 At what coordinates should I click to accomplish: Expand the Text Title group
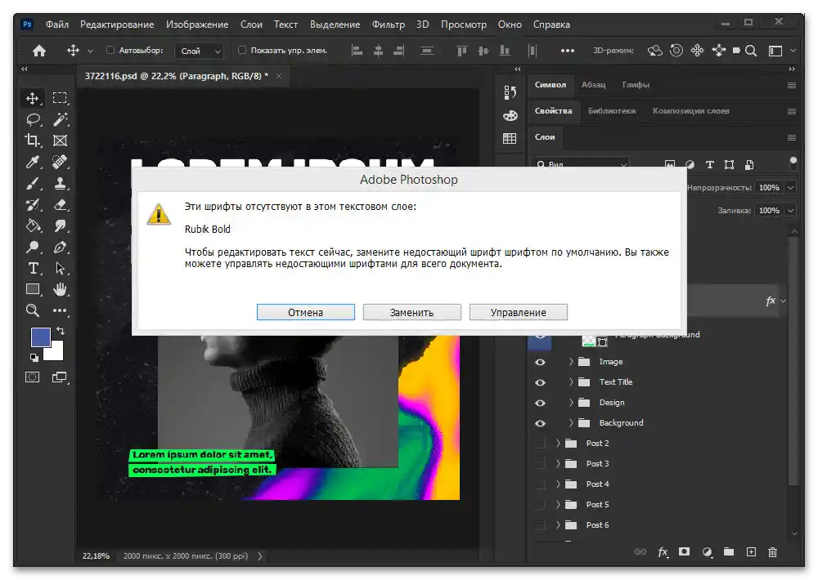[x=571, y=381]
